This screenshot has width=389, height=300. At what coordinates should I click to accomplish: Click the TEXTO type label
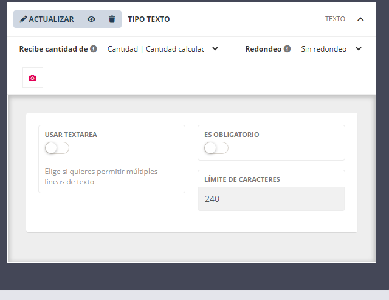coord(335,19)
